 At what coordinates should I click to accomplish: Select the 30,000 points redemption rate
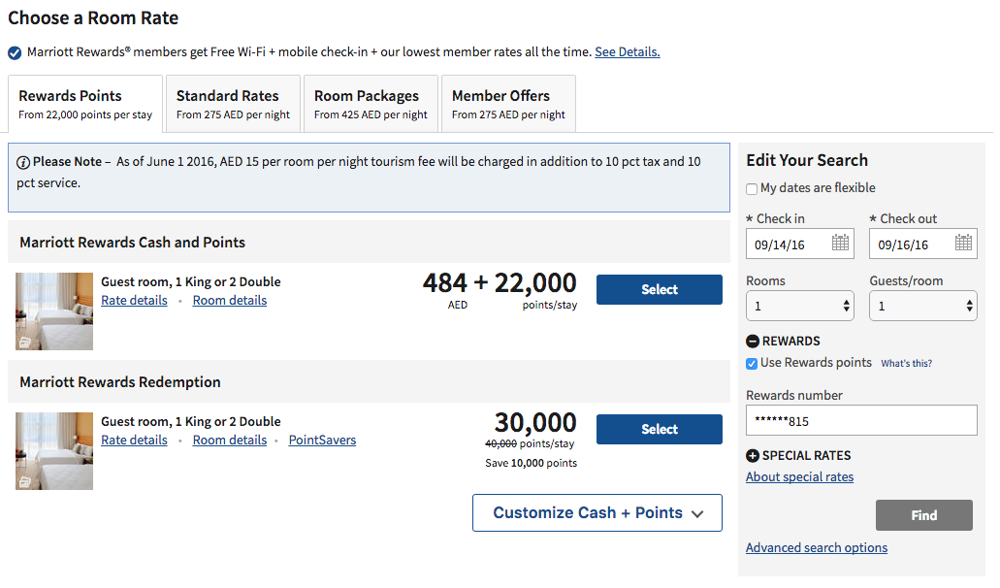pyautogui.click(x=660, y=429)
